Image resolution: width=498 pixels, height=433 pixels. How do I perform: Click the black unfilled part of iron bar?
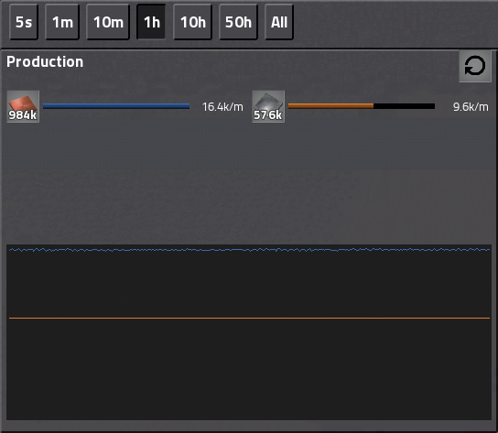[404, 106]
